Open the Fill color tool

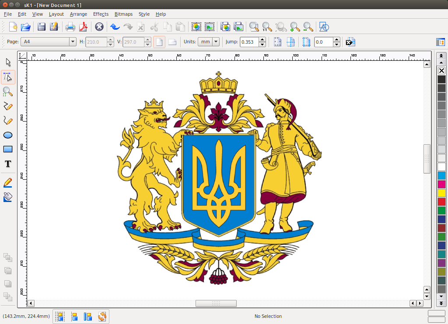click(8, 197)
